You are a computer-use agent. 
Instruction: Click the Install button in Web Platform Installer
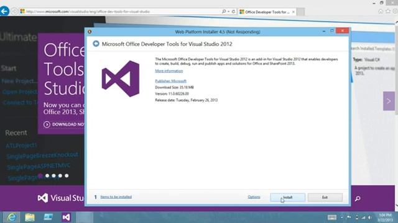(x=287, y=197)
